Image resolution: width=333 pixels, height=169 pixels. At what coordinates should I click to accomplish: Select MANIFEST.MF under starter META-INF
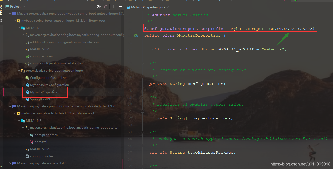coord(41,149)
